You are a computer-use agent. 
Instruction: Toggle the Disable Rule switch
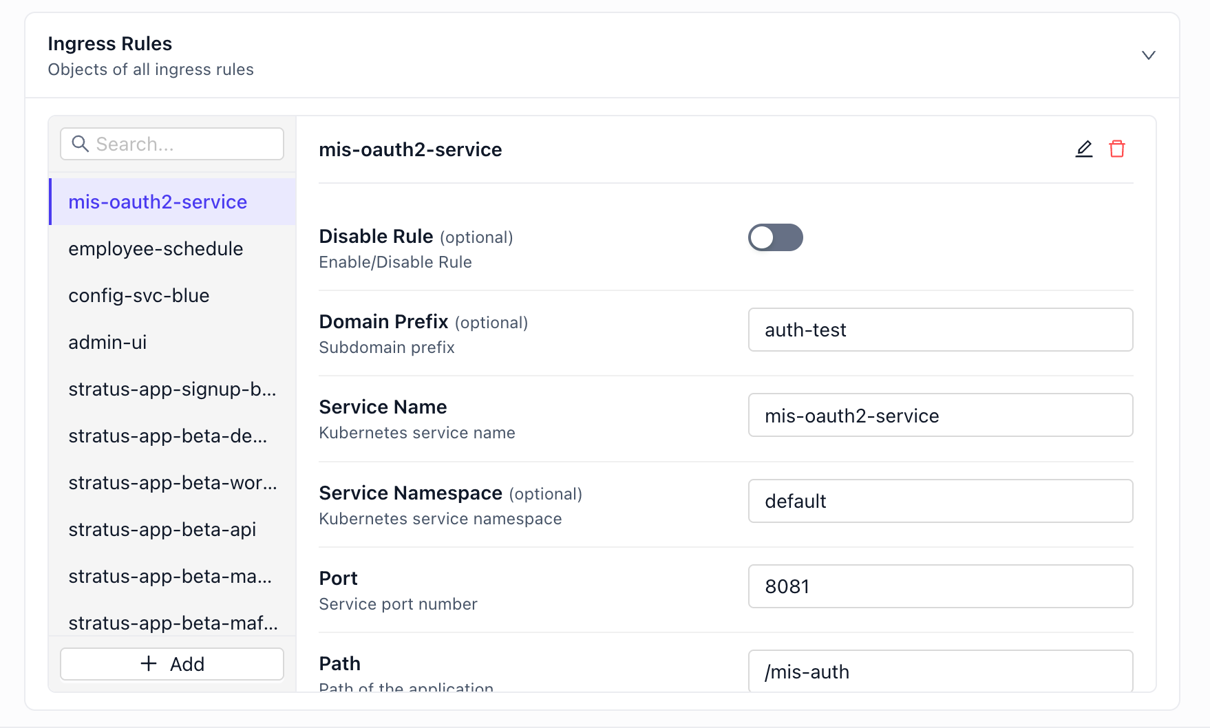[776, 237]
